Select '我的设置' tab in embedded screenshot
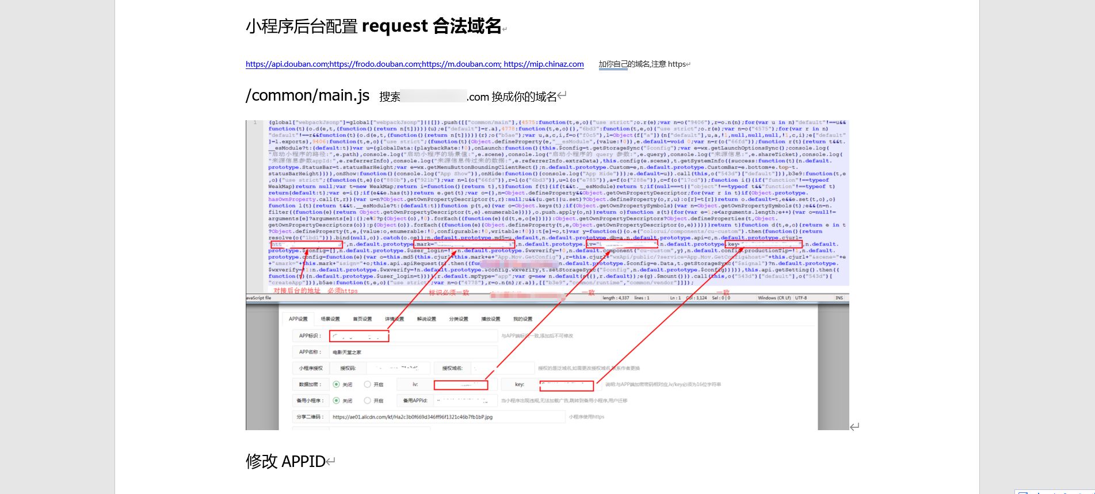Screen dimensions: 1095x494 (522, 319)
